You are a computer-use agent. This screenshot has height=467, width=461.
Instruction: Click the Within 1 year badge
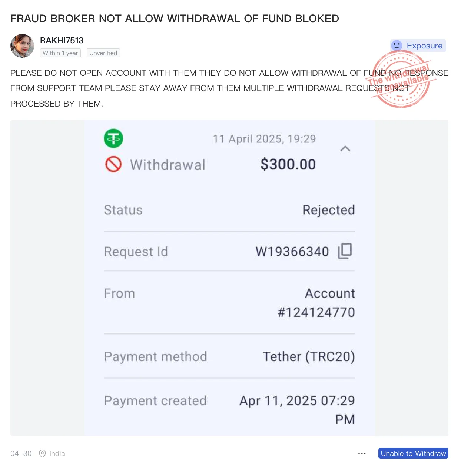pyautogui.click(x=60, y=53)
